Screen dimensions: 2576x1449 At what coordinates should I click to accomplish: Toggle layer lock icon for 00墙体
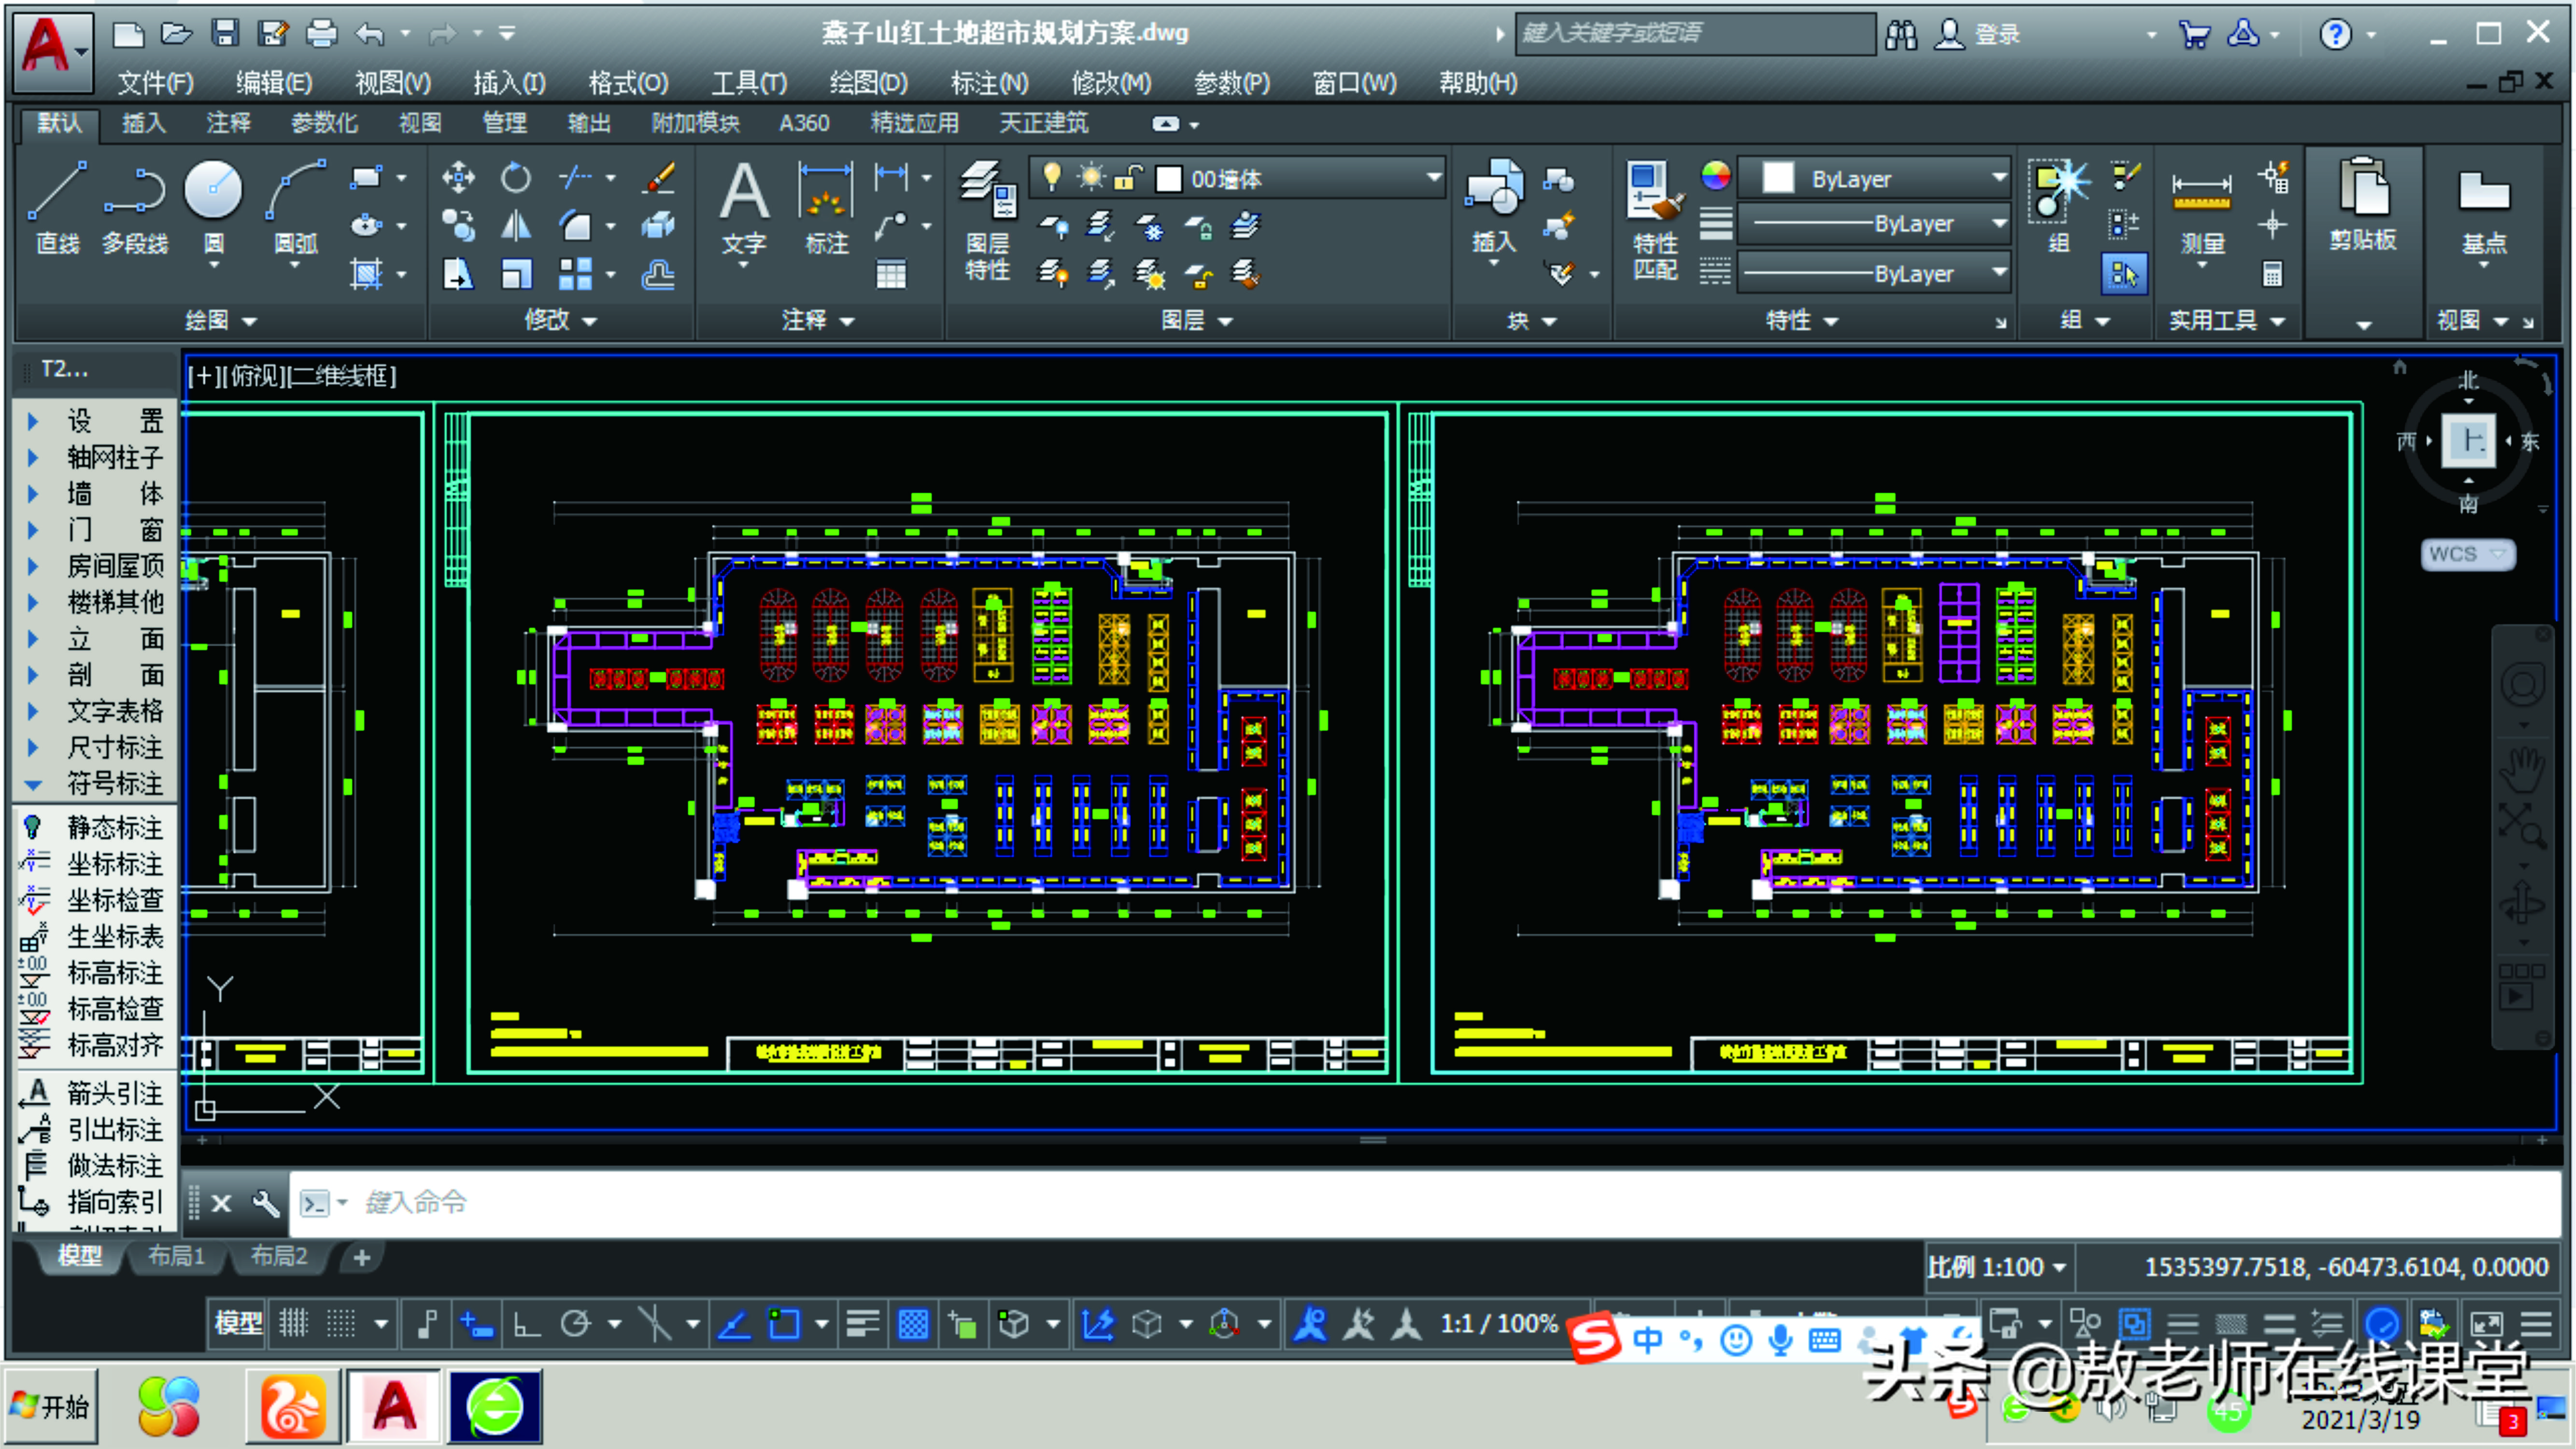[1128, 178]
